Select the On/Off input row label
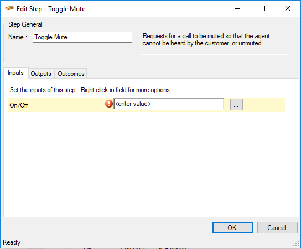 [19, 105]
